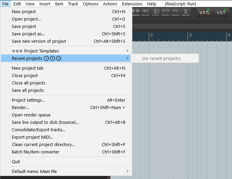Select Save all projects
The width and height of the screenshot is (232, 179).
[x=66, y=90]
